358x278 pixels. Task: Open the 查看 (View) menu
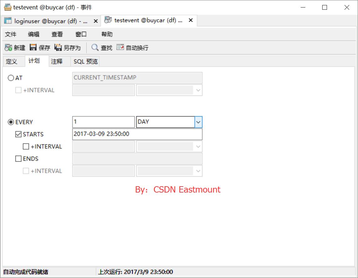(x=57, y=34)
